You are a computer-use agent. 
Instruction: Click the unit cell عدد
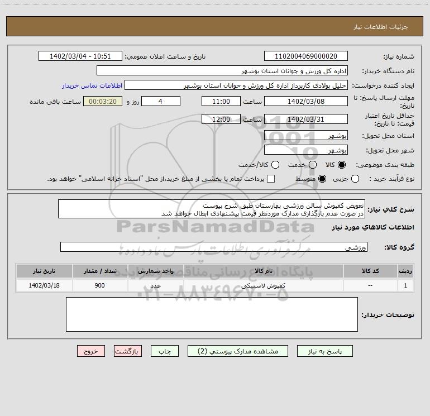coord(155,285)
